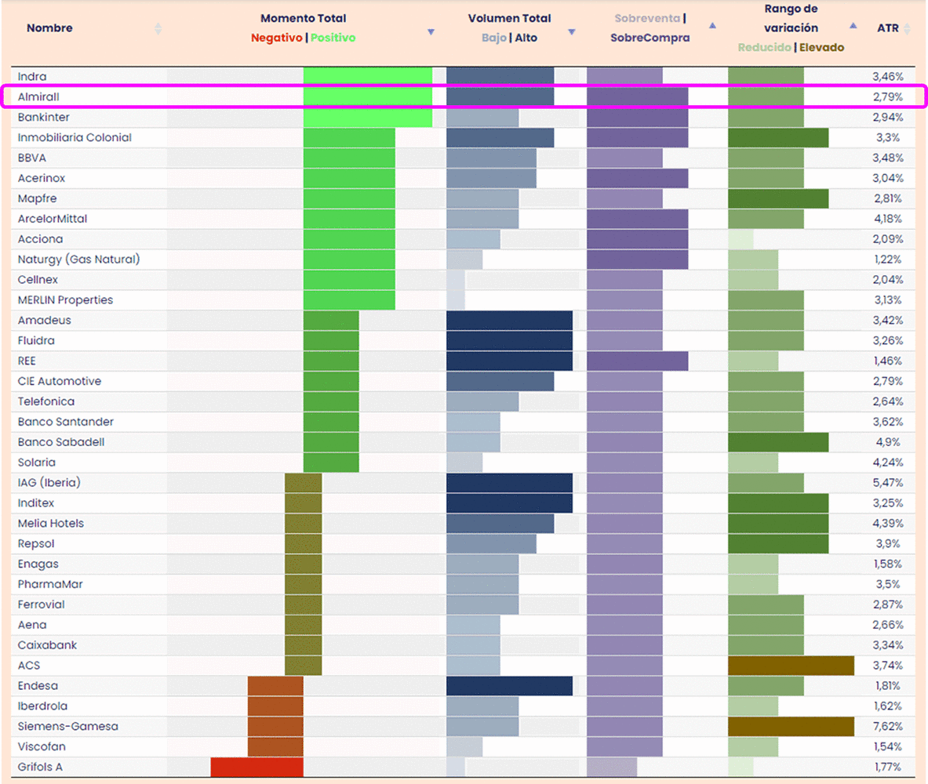
Task: Click Siemens-Gamesa brown variation range bar
Action: tap(791, 727)
